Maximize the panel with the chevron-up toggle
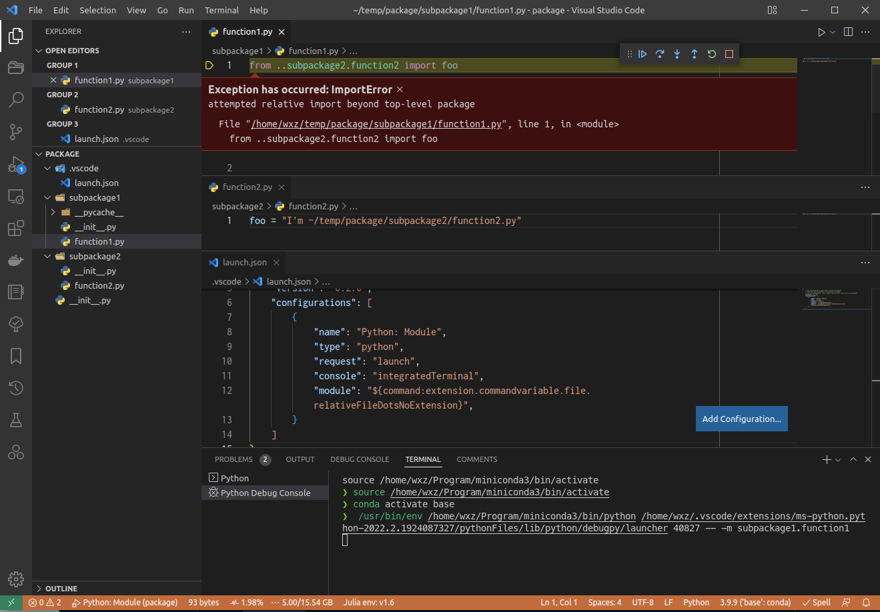 [853, 459]
